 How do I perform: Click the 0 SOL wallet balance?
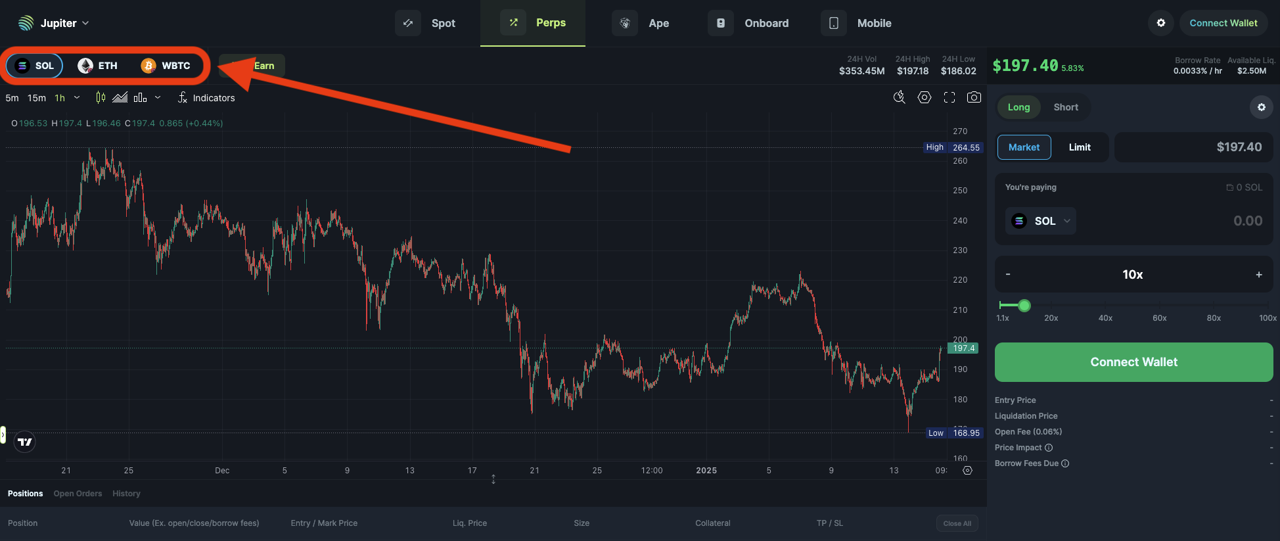coord(1245,187)
